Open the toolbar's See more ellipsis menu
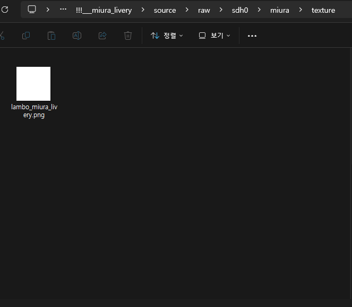This screenshot has height=307, width=352. pyautogui.click(x=252, y=36)
